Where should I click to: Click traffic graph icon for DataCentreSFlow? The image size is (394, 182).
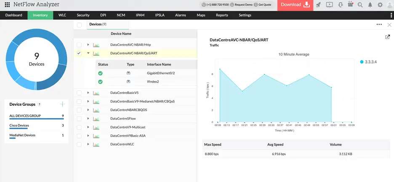pos(96,119)
